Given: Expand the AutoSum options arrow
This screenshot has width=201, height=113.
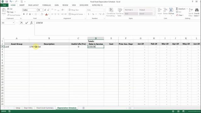Looking at the screenshot, I should [187, 9].
